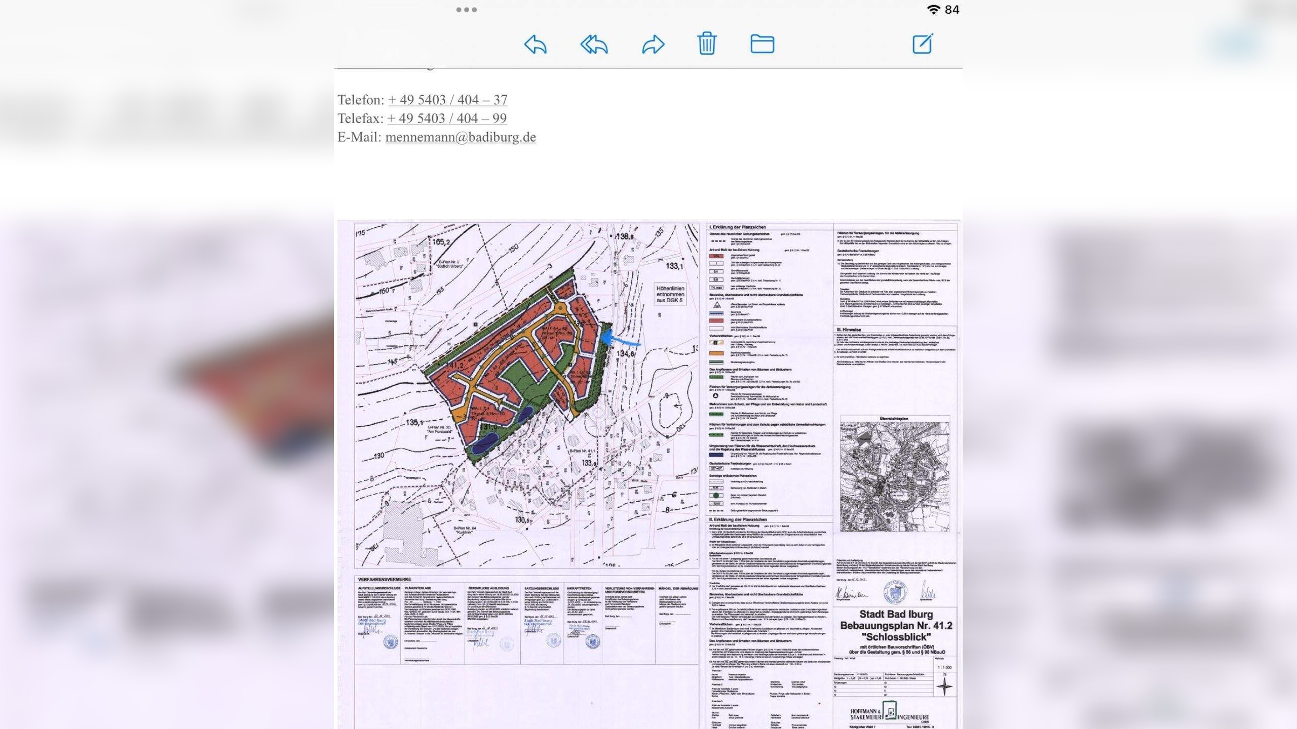Tap the red WA swatch in the legend
Viewport: 1297px width, 729px height.
click(x=716, y=256)
